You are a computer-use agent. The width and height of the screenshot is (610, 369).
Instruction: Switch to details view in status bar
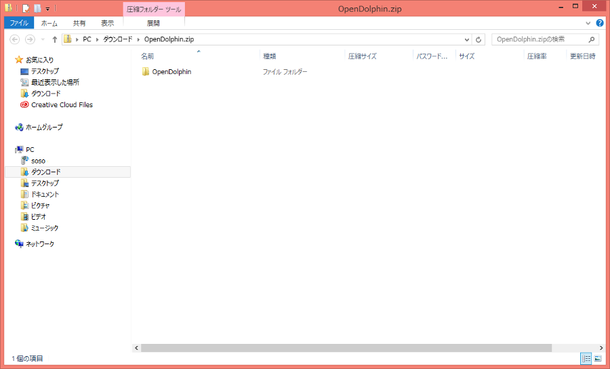tap(586, 358)
